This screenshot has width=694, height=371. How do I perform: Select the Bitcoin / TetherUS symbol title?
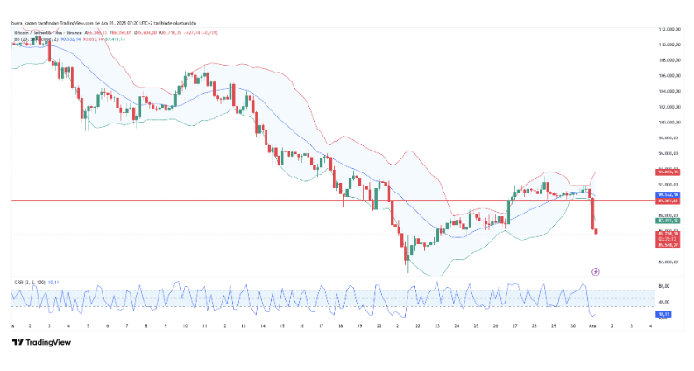(x=35, y=32)
